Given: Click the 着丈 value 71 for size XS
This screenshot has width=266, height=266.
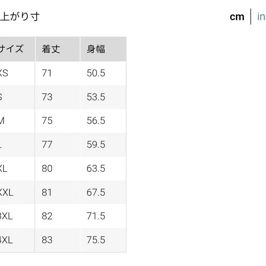Looking at the screenshot, I should [x=47, y=73].
